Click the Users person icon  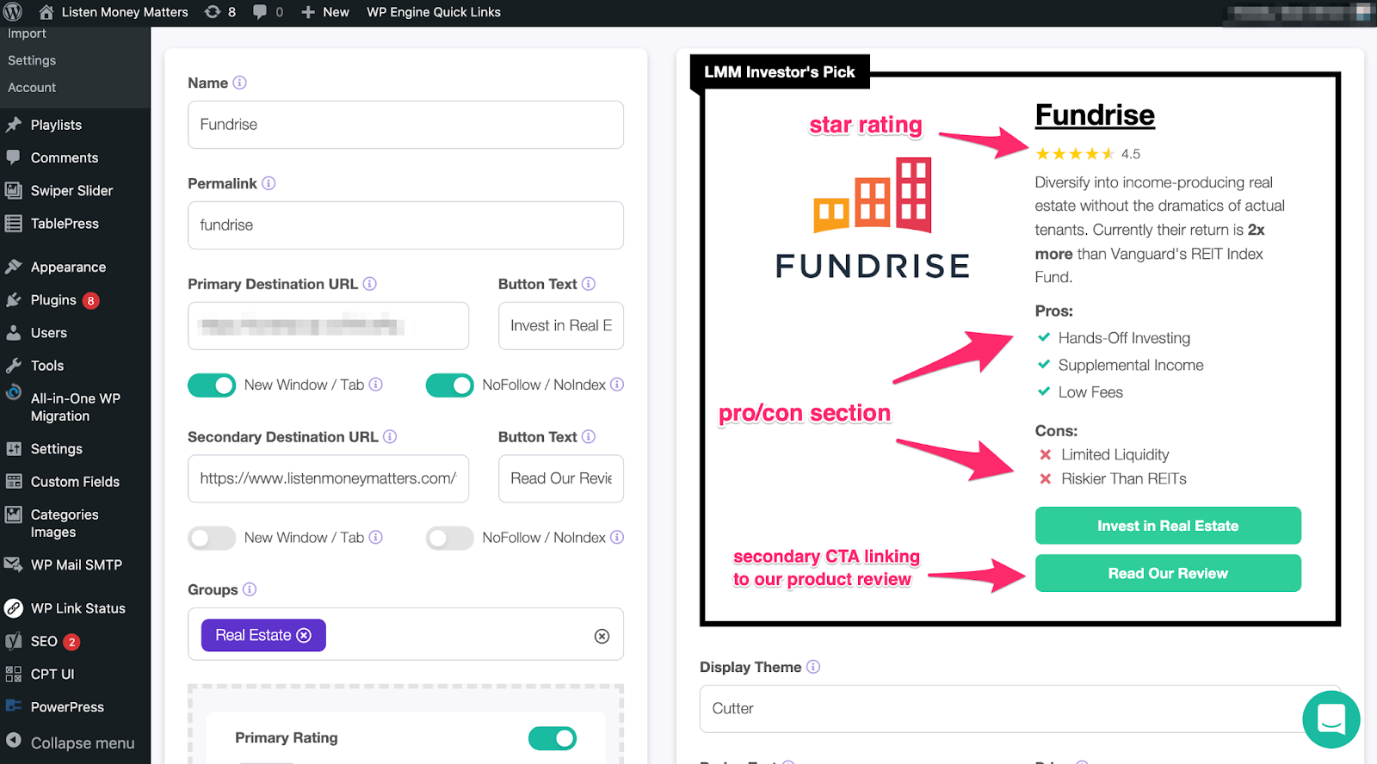tap(13, 333)
